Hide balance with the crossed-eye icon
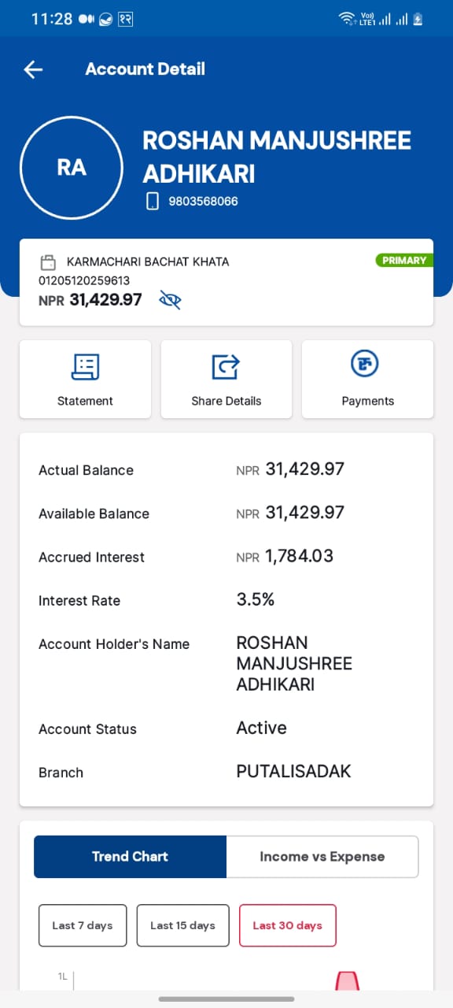Viewport: 453px width, 1008px height. [170, 299]
